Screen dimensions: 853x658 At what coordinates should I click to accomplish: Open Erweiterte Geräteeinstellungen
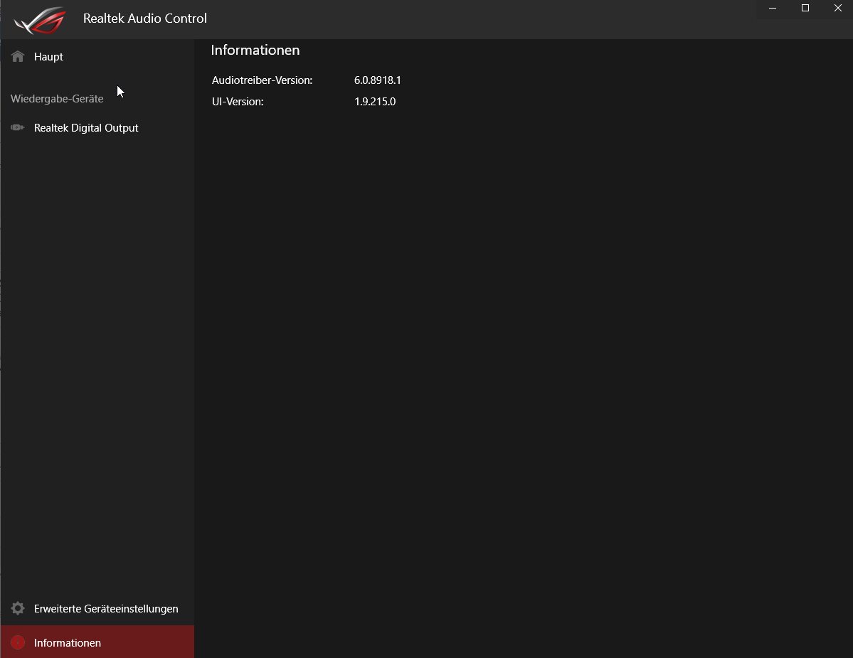click(97, 608)
